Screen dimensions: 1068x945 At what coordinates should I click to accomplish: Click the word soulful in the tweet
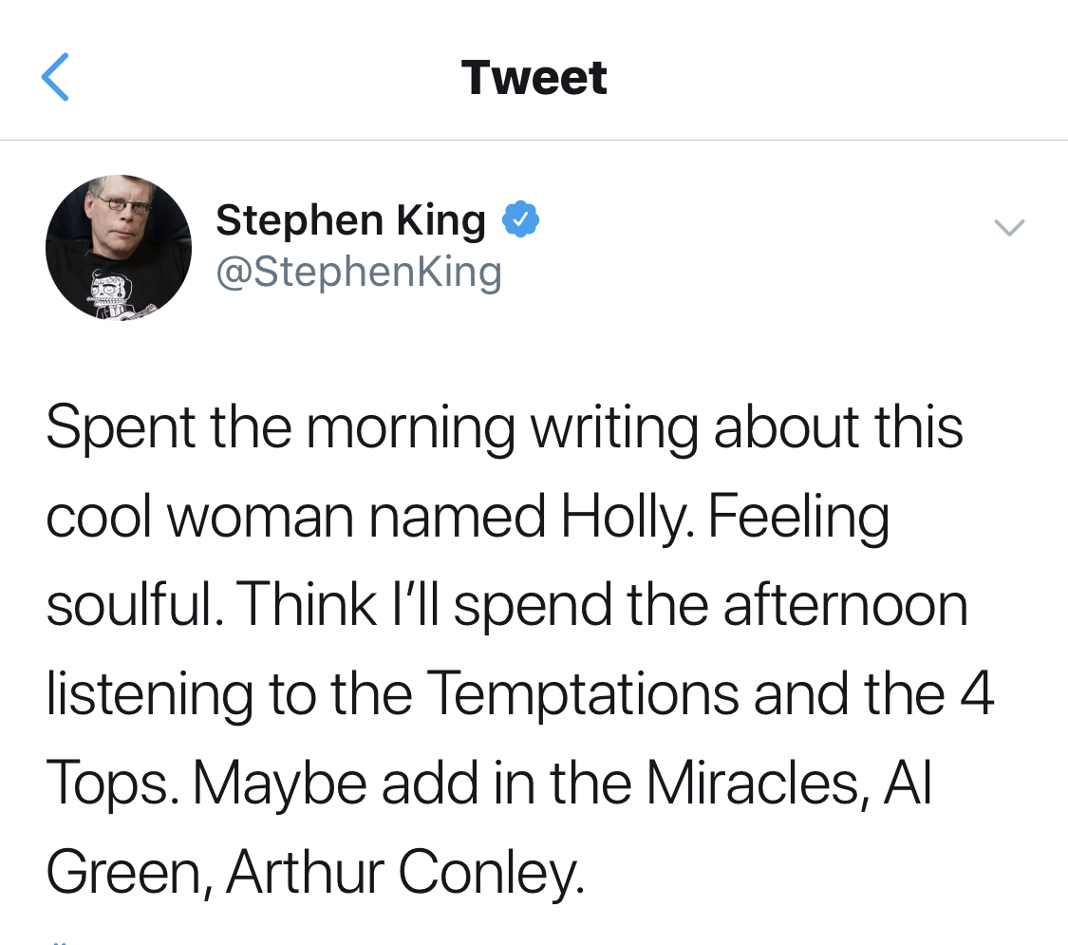point(129,606)
